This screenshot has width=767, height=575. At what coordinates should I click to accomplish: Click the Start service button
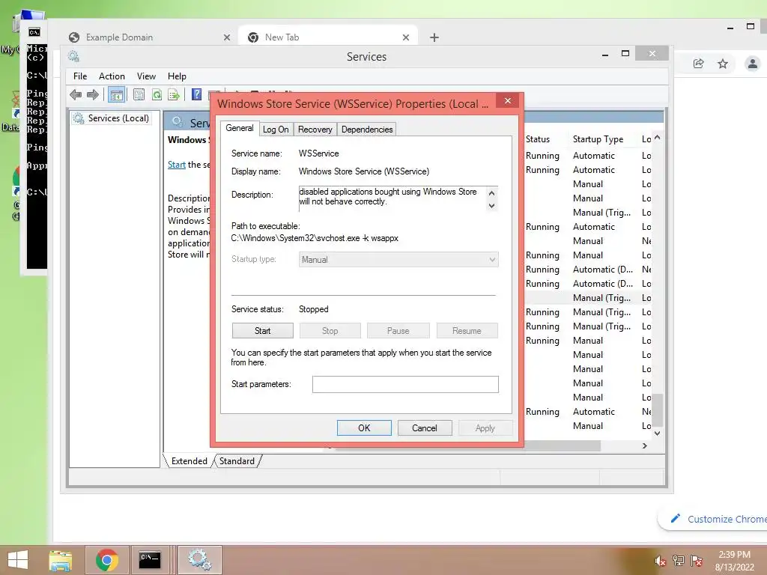(x=263, y=331)
